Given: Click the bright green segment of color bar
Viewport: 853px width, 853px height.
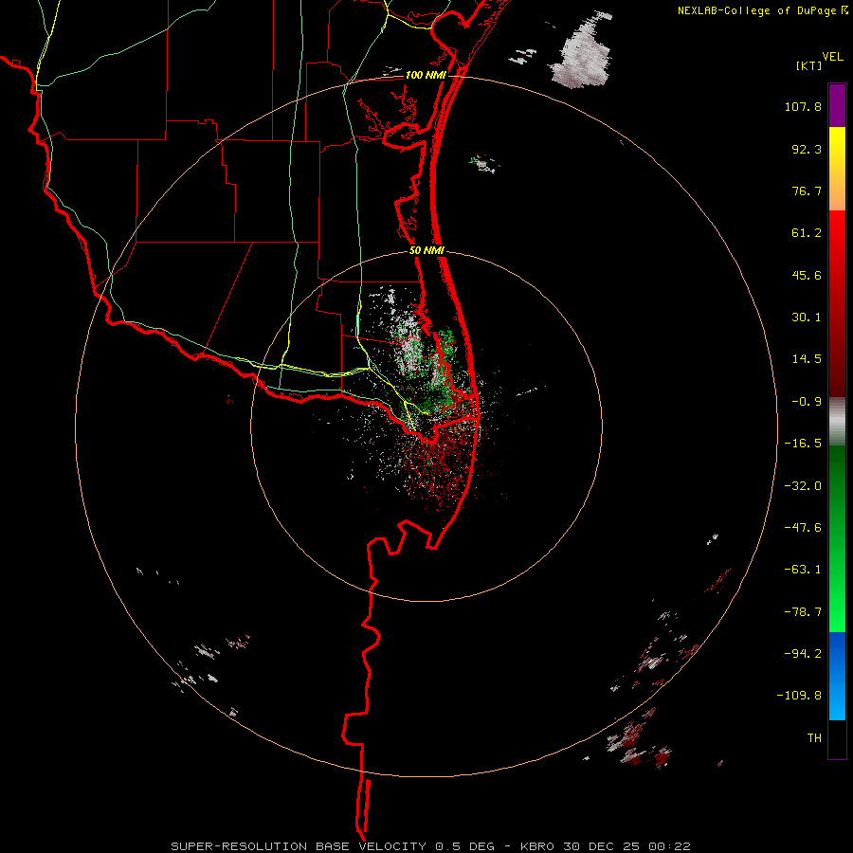Looking at the screenshot, I should pos(837,538).
